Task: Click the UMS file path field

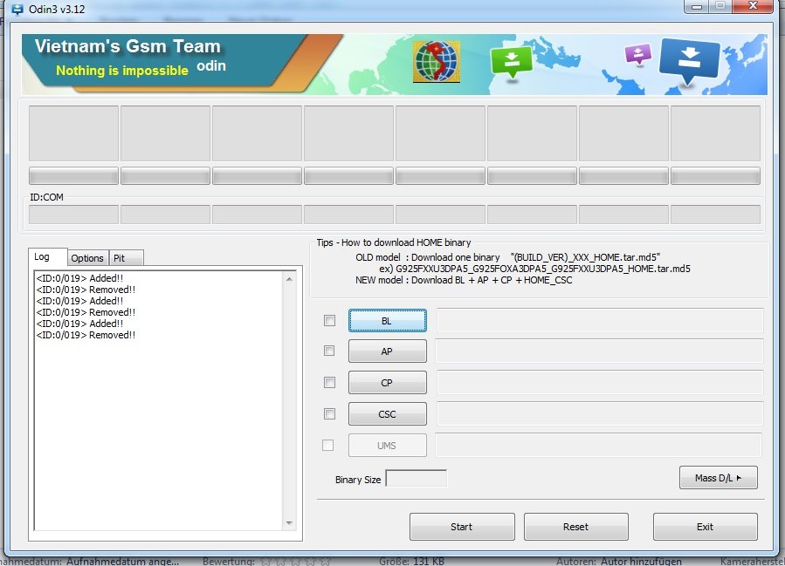Action: pyautogui.click(x=599, y=445)
